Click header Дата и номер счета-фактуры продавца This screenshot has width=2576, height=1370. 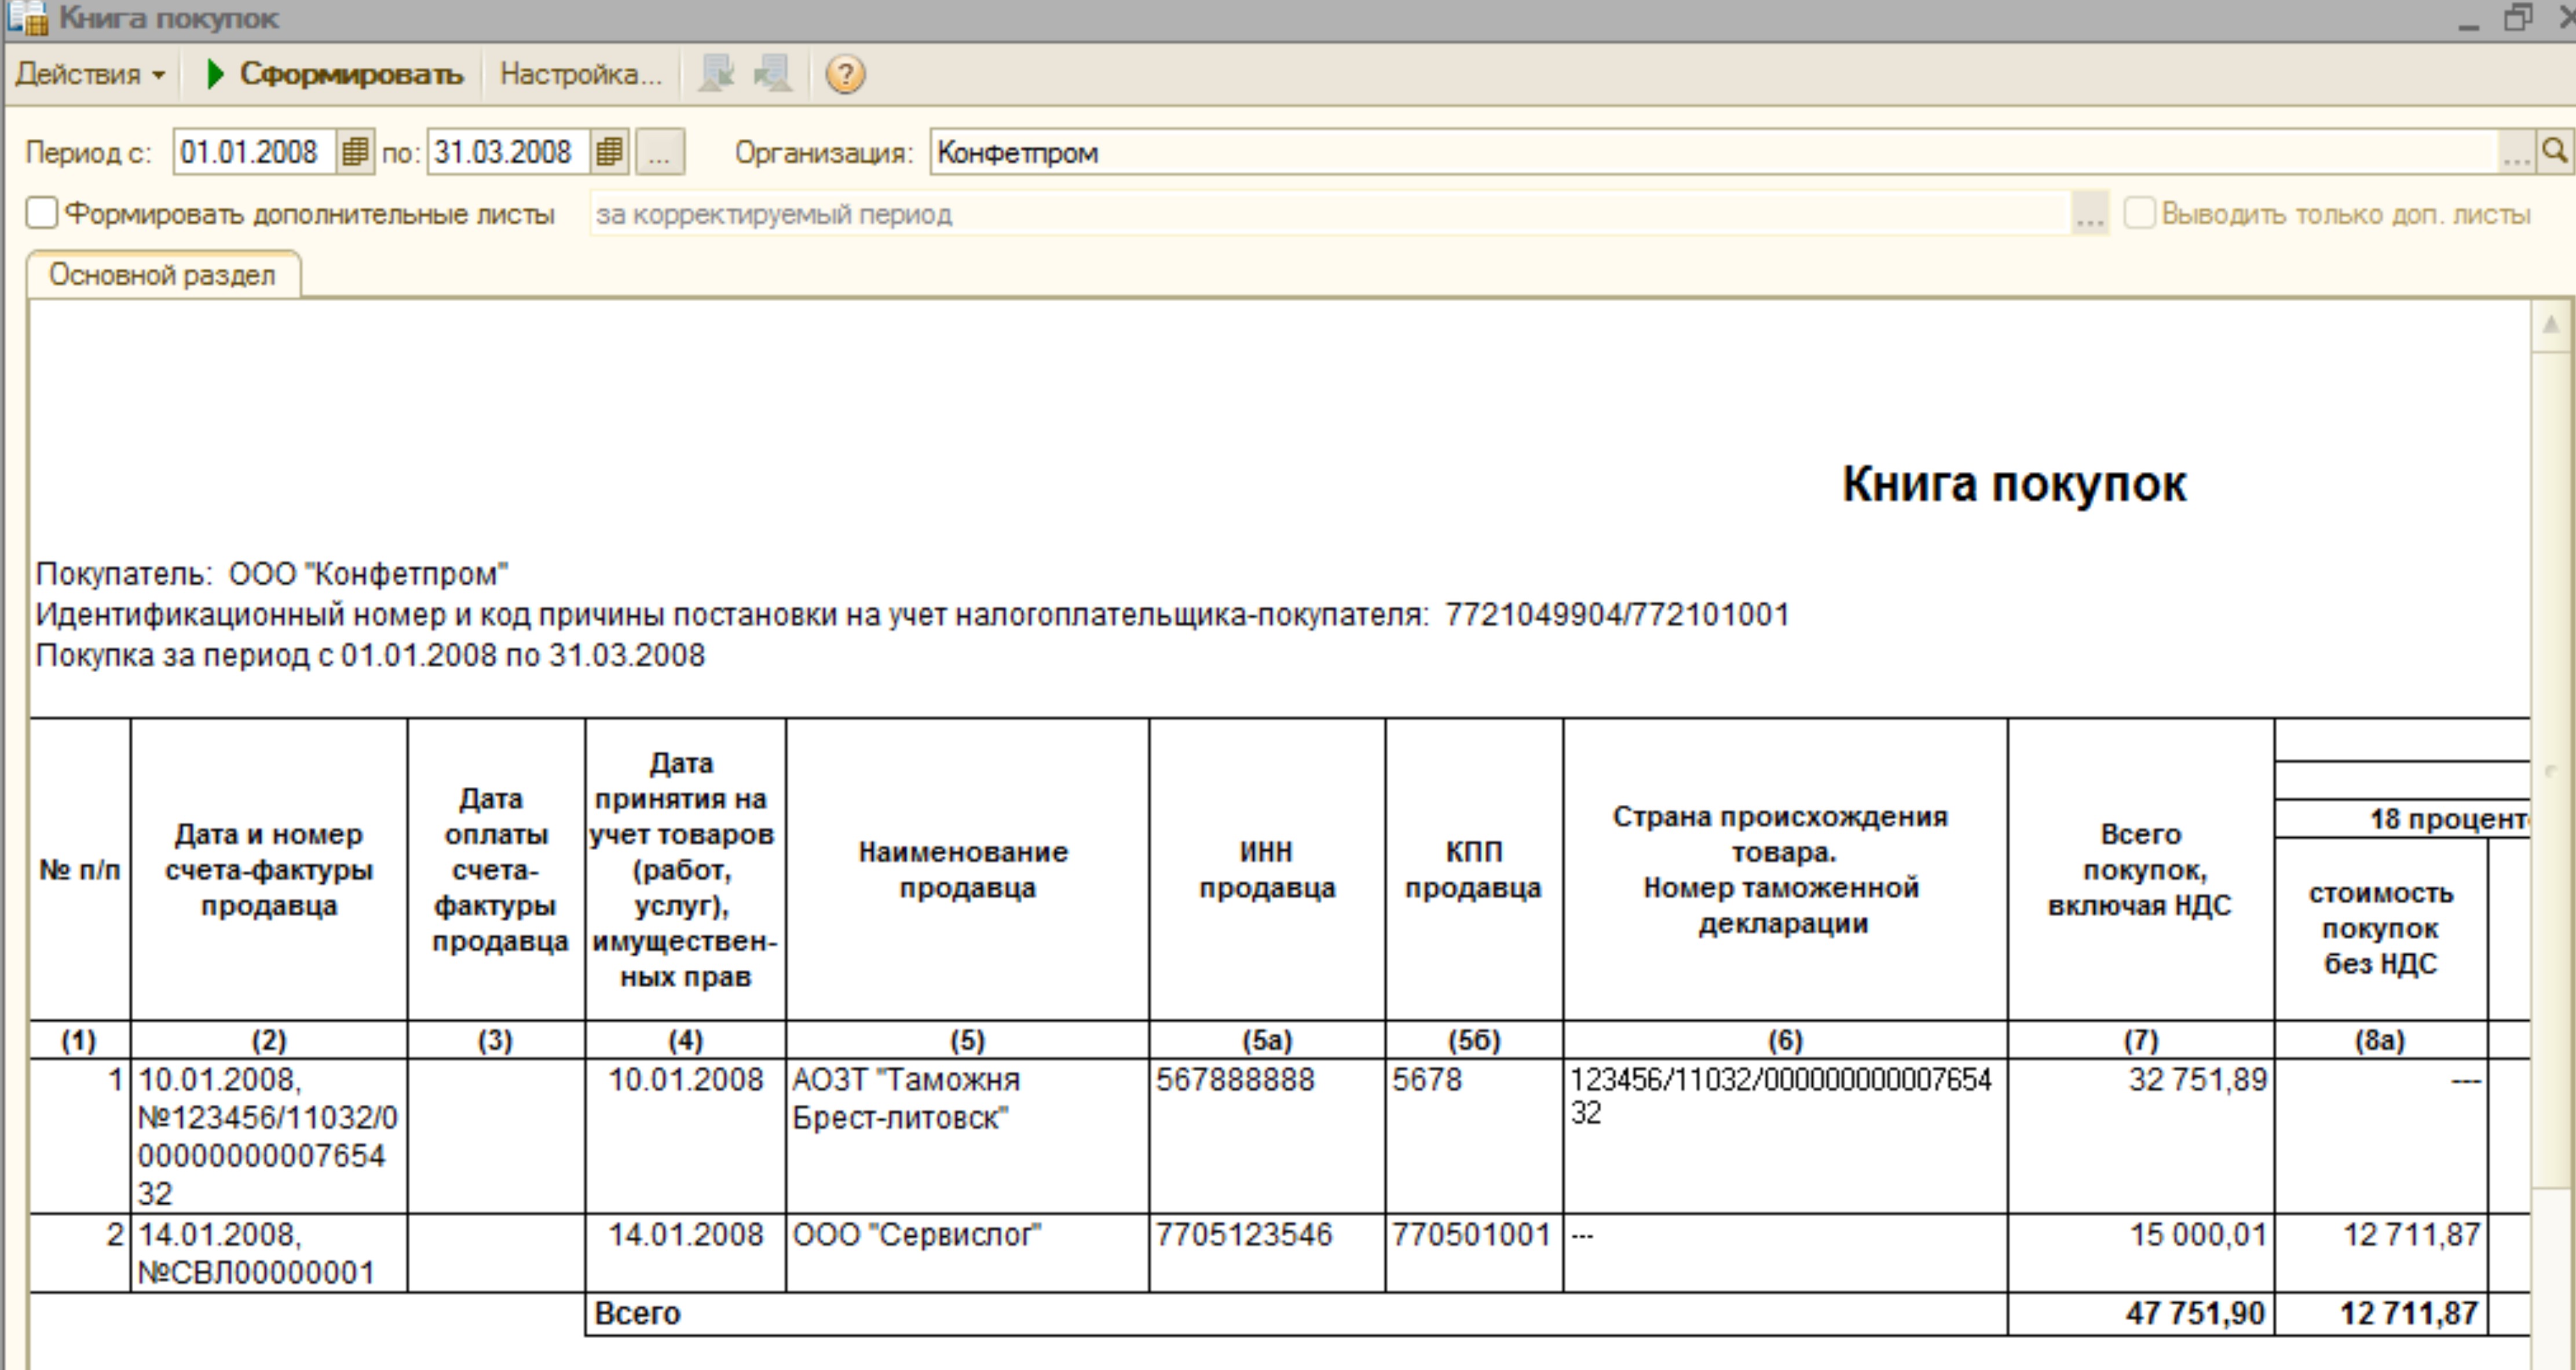269,870
